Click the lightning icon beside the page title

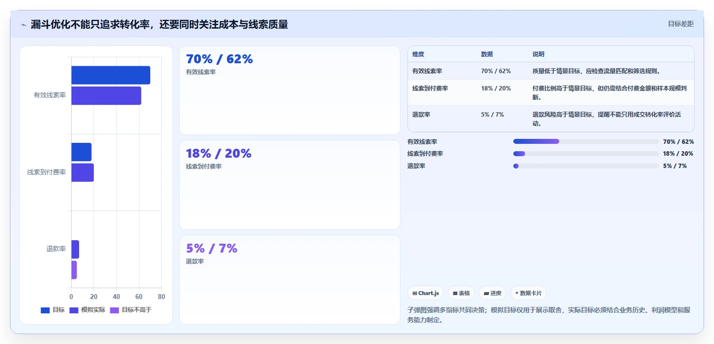point(24,25)
